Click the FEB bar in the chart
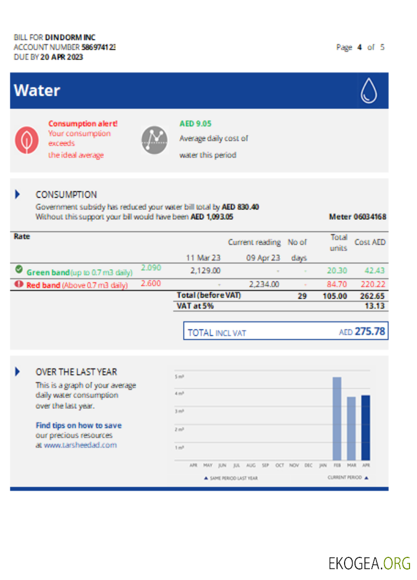Viewport: 417px width, 580px height. point(337,419)
